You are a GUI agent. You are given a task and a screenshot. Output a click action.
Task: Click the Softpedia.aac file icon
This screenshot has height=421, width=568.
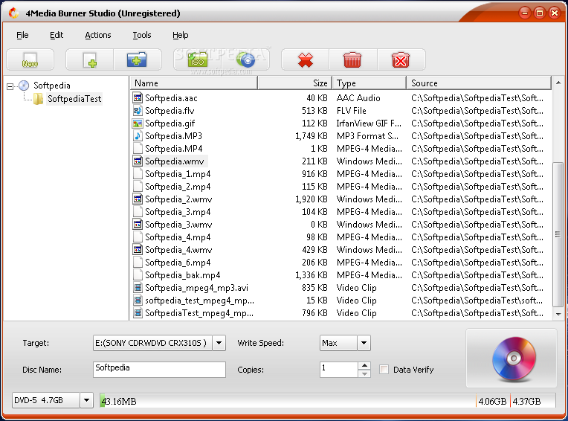(x=138, y=98)
